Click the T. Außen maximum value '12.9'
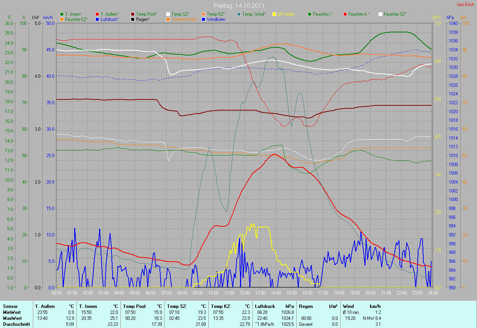The image size is (477, 328). pyautogui.click(x=70, y=318)
